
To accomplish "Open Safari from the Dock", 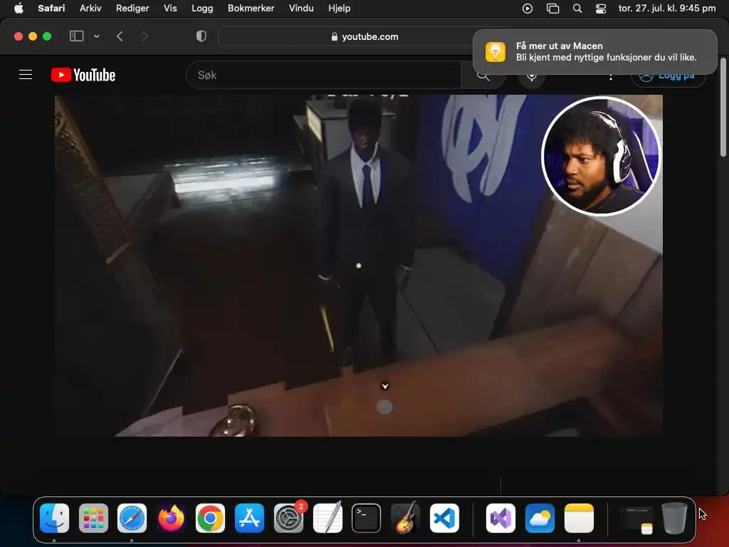I will point(132,518).
